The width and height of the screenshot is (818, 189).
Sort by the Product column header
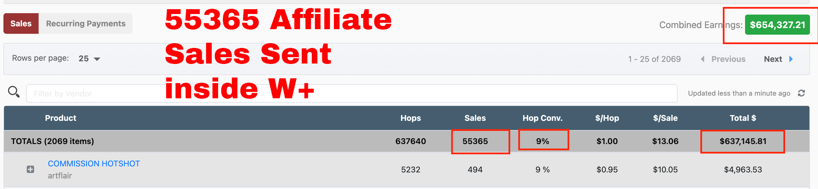coord(60,118)
